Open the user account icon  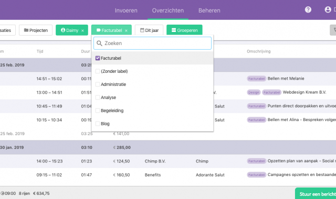click(x=328, y=9)
